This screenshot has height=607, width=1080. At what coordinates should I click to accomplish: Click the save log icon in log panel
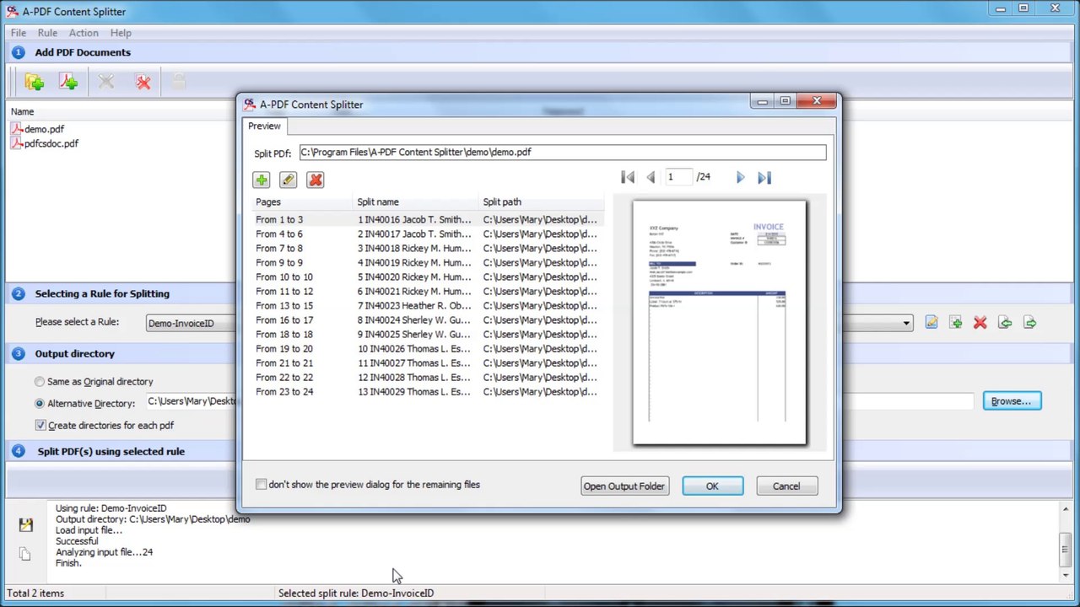tap(25, 525)
